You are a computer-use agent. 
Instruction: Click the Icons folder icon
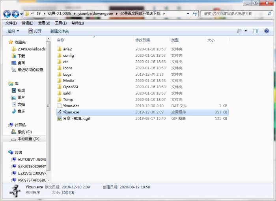pos(59,68)
